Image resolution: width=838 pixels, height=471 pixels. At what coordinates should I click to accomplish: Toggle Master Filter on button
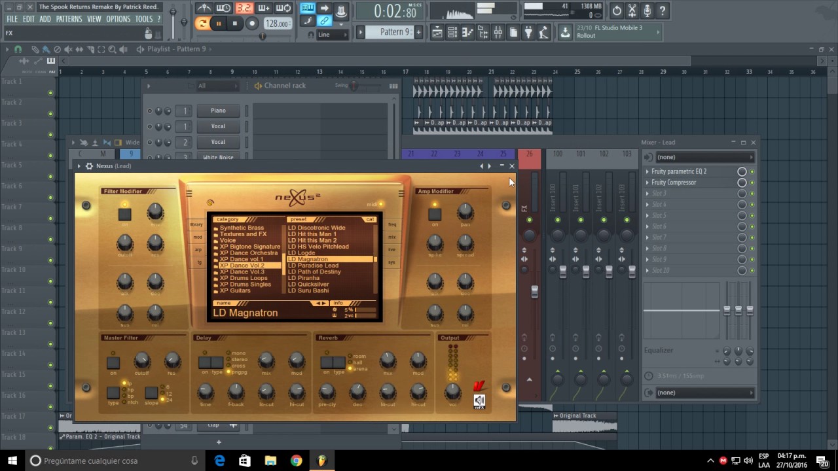[113, 363]
